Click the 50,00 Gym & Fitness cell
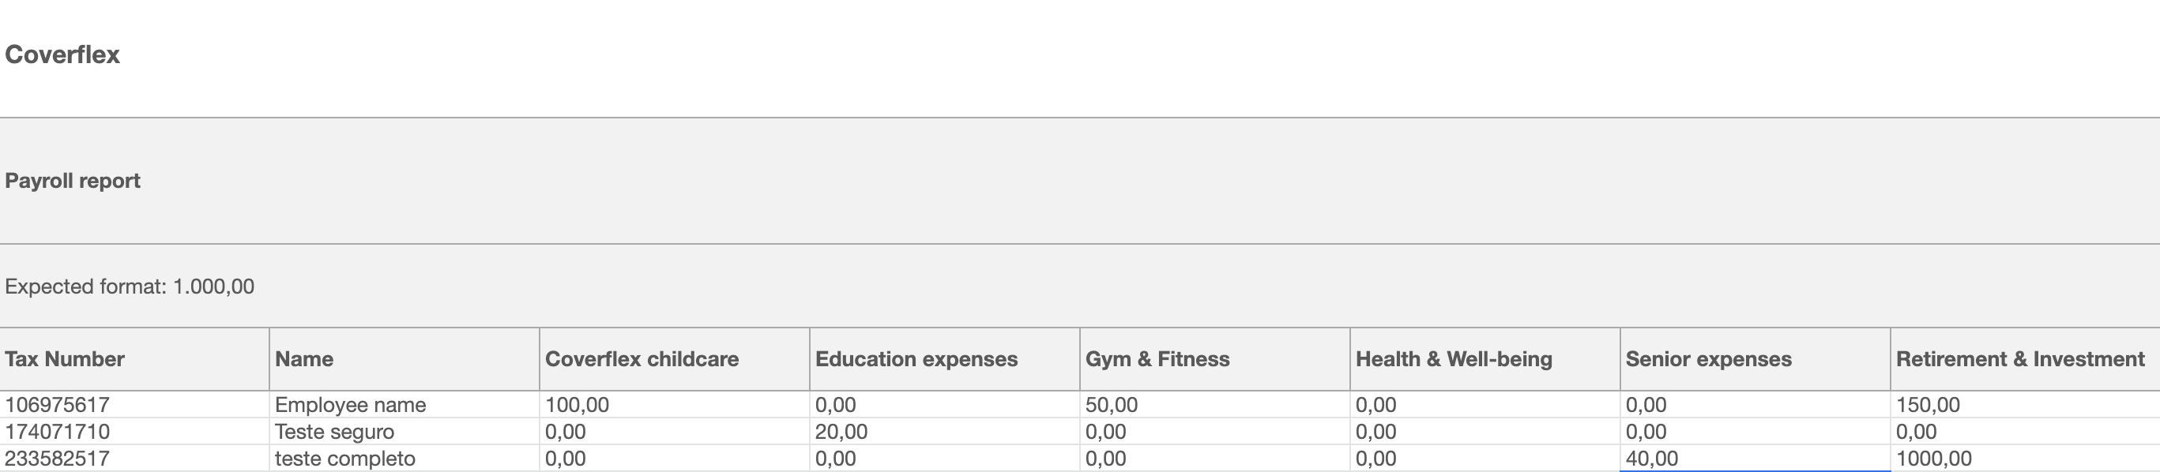The height and width of the screenshot is (472, 2160). [1215, 405]
